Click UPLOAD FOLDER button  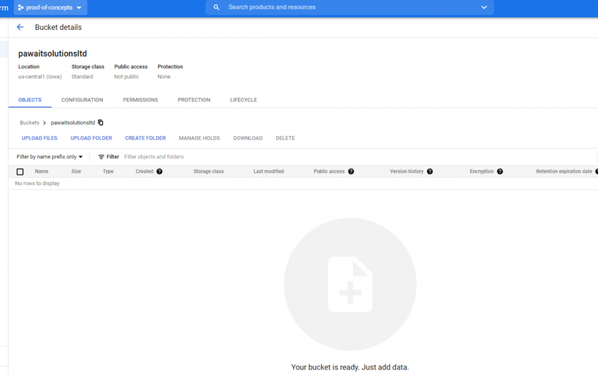tap(91, 138)
